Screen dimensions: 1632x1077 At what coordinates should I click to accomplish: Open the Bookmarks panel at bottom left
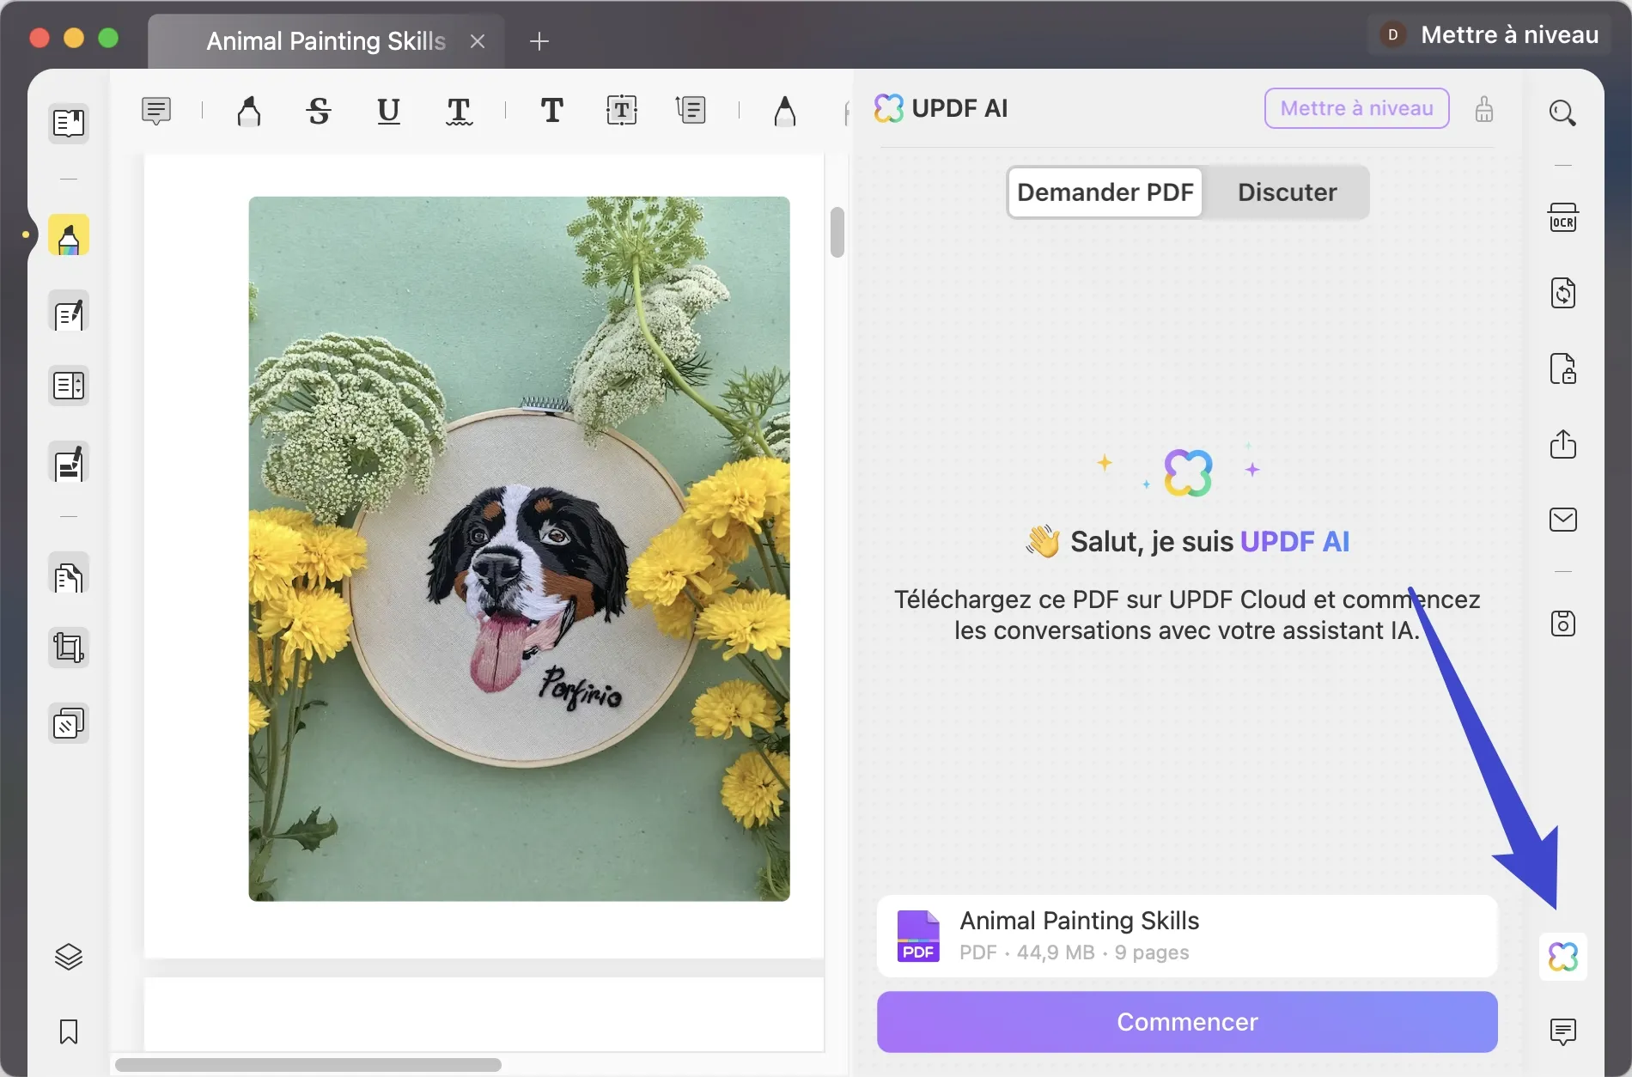pyautogui.click(x=69, y=1033)
